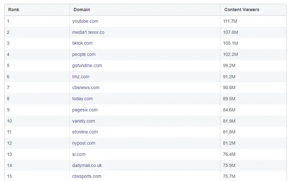Select the 89.5M viewers cell

tap(253, 99)
